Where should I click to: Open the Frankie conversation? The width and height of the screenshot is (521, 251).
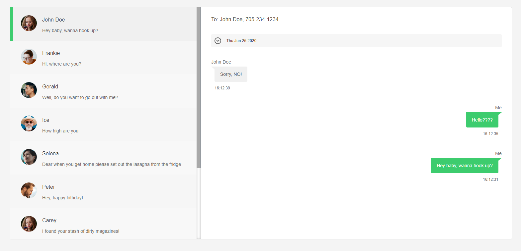tap(103, 58)
